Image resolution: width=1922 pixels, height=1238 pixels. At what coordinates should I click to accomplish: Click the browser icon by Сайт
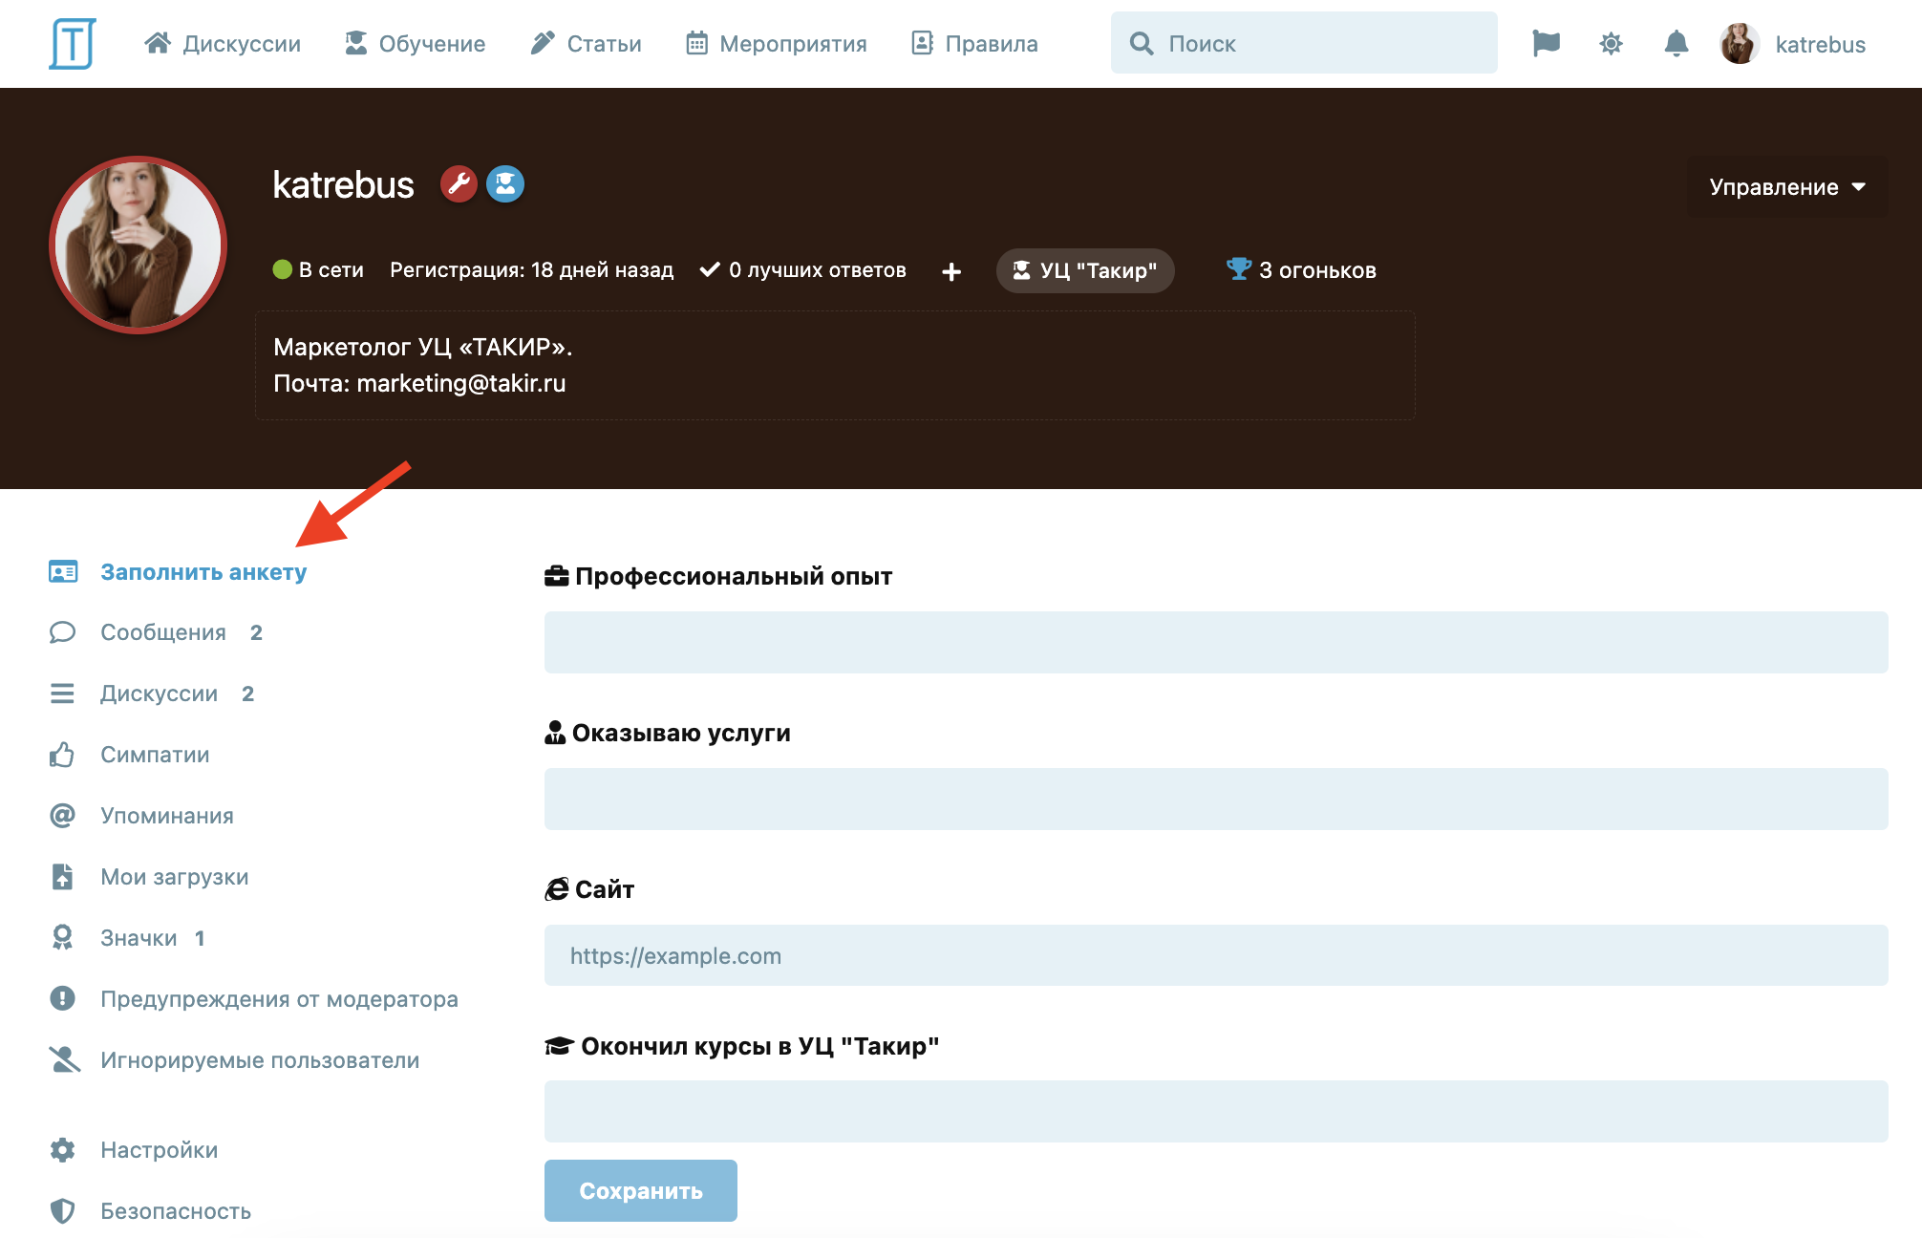coord(557,889)
